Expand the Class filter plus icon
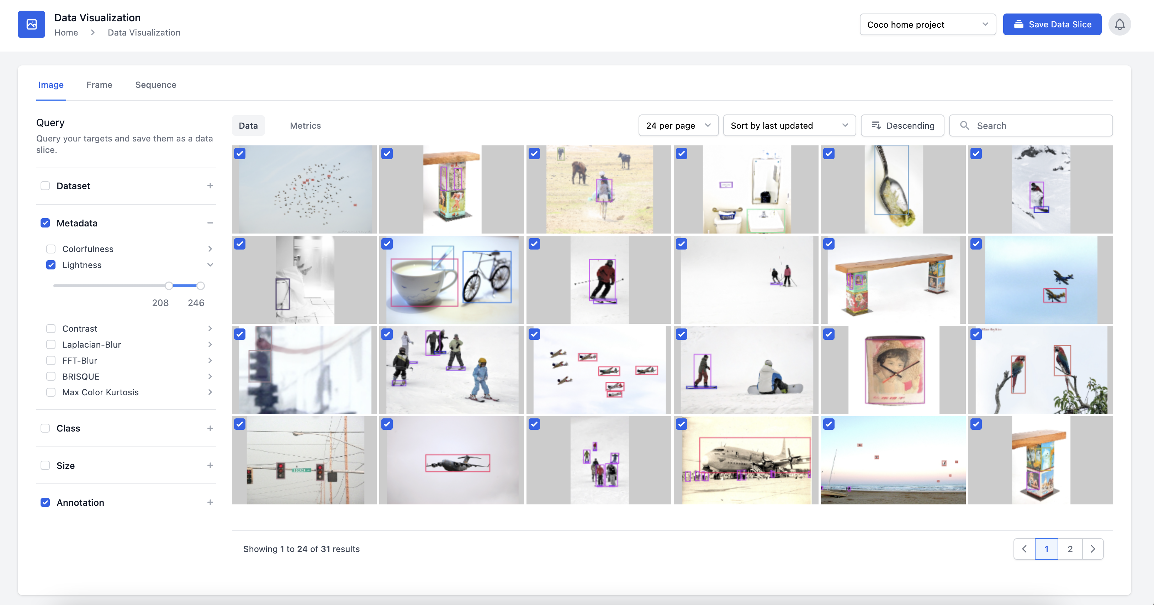This screenshot has width=1154, height=605. coord(210,428)
